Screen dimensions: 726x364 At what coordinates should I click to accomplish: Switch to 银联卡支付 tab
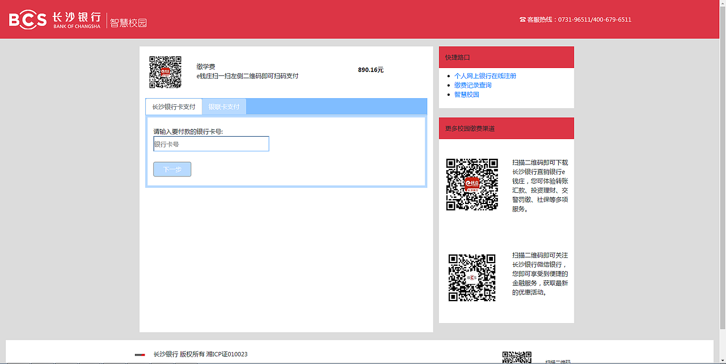(224, 107)
